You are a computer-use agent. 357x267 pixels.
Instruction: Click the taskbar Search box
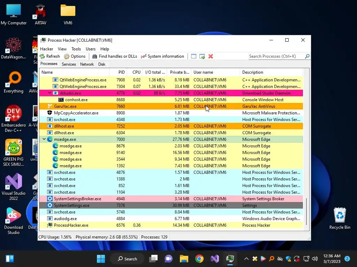tap(127, 259)
